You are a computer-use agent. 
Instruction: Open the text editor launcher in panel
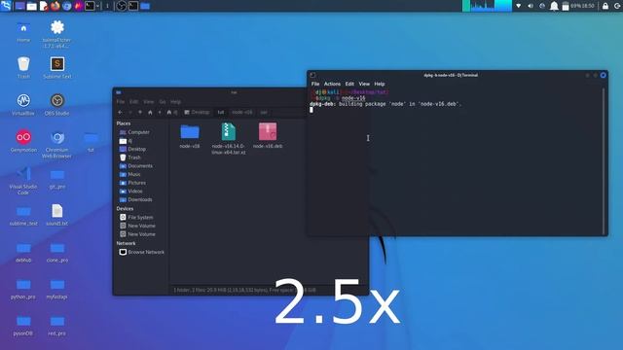[43, 6]
